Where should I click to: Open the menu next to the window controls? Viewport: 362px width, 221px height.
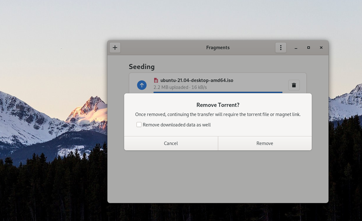pyautogui.click(x=281, y=47)
